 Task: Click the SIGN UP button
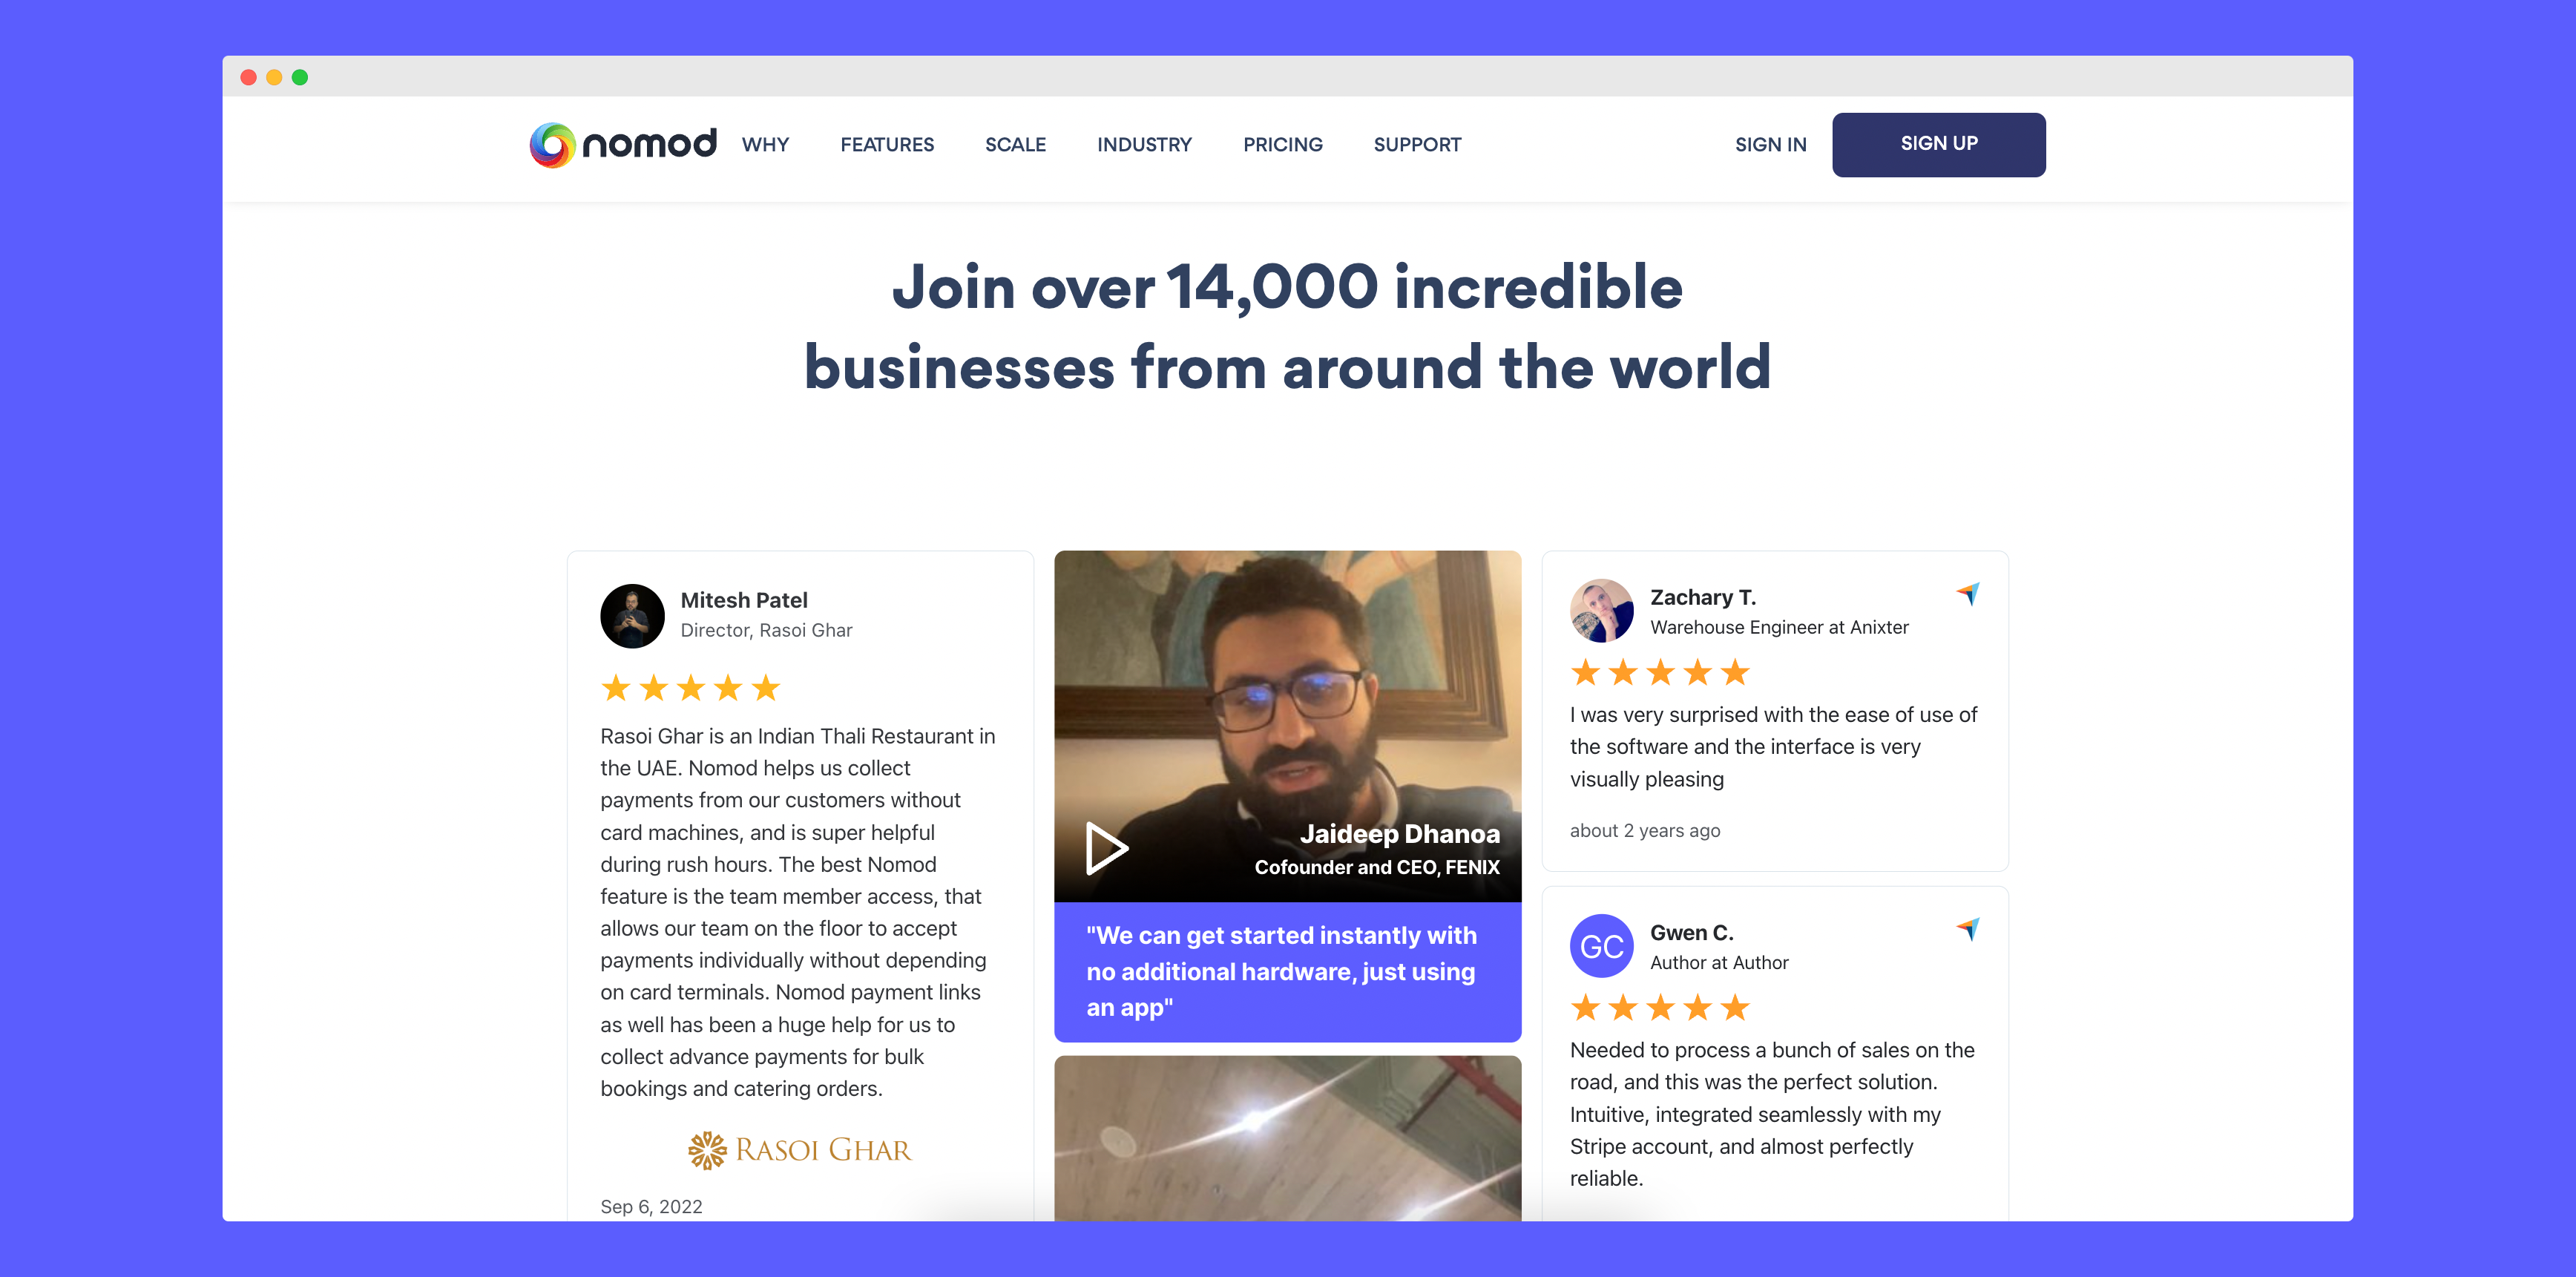pyautogui.click(x=1938, y=145)
